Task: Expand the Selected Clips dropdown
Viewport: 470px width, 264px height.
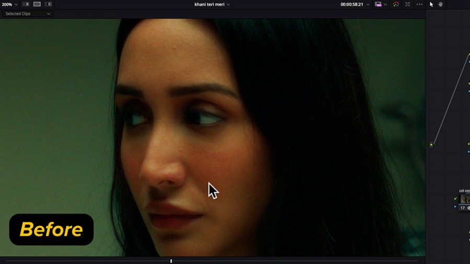Action: point(28,14)
